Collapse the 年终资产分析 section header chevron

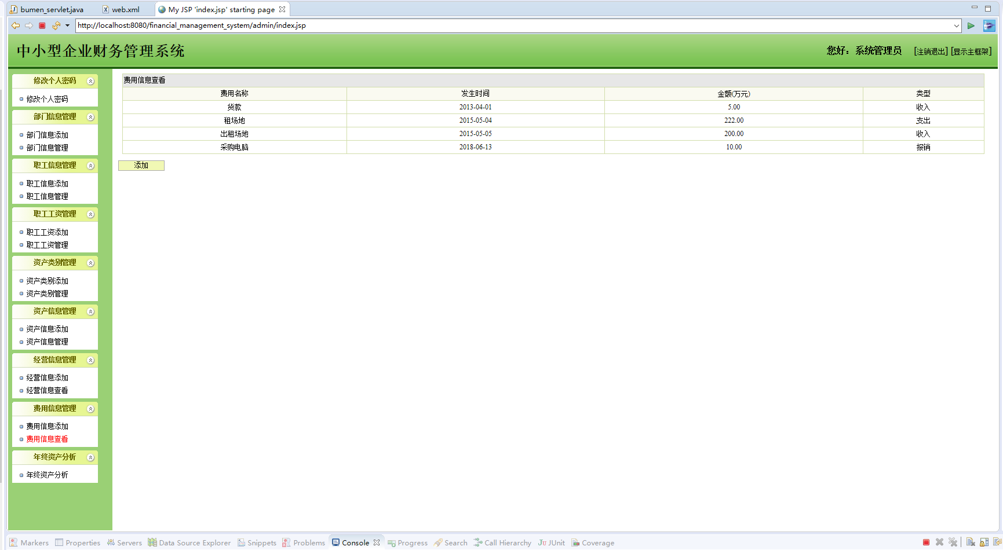(x=90, y=457)
